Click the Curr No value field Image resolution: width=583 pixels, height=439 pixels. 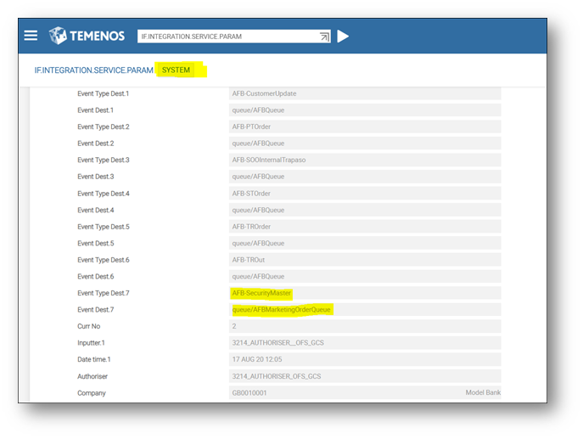coord(364,326)
